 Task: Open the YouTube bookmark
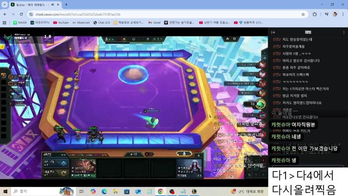point(61,23)
